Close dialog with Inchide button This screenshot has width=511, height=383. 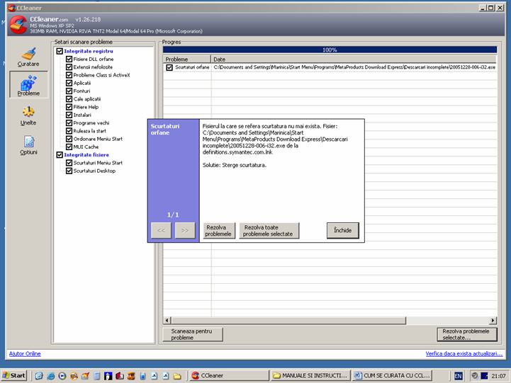[343, 230]
